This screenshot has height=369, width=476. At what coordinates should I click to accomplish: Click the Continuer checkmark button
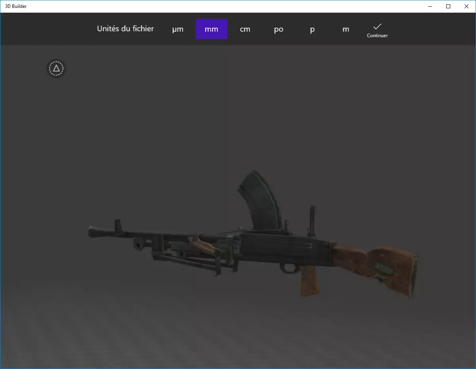point(377,30)
